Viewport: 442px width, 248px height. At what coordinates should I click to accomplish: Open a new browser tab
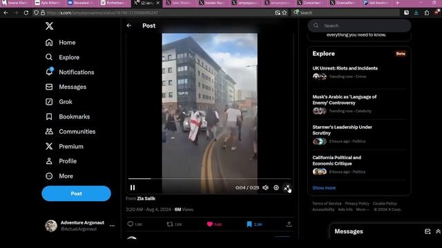click(x=398, y=3)
